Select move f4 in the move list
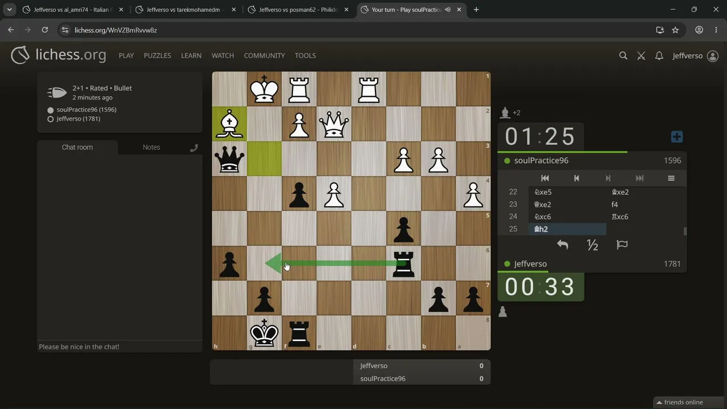The height and width of the screenshot is (409, 727). point(645,204)
